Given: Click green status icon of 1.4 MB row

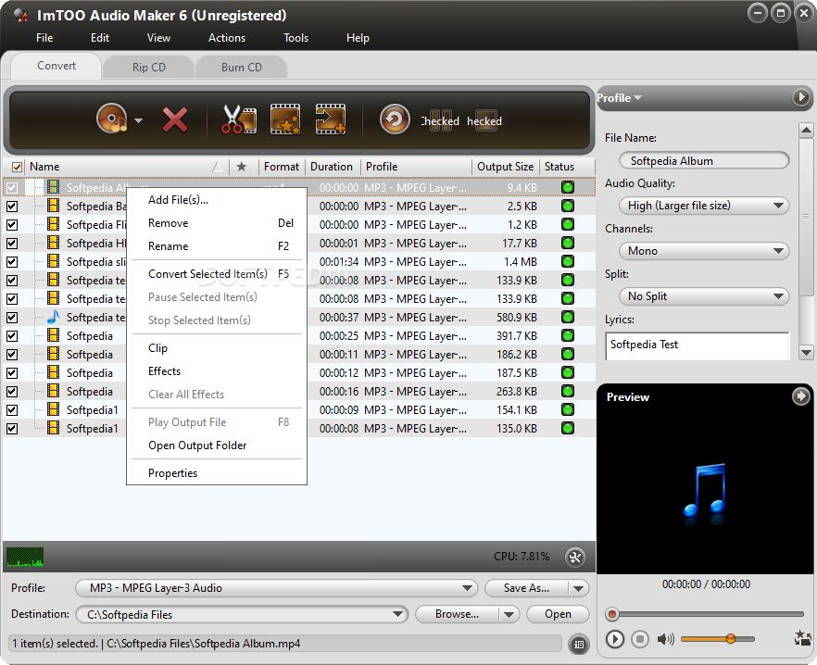Looking at the screenshot, I should 568,261.
